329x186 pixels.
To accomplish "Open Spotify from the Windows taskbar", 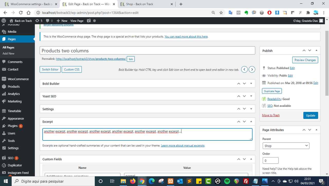I will tap(227, 181).
